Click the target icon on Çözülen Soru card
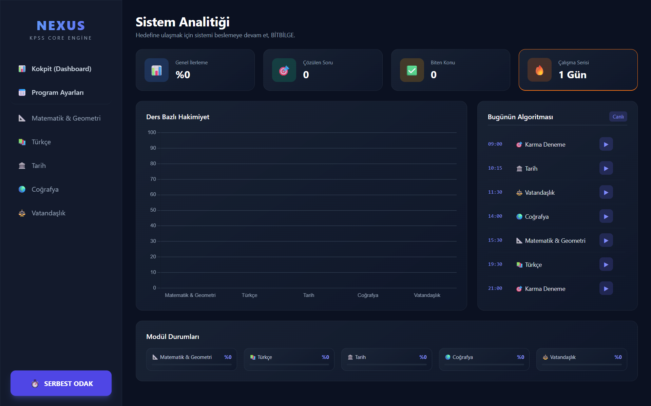Viewport: 651px width, 406px height. 284,70
